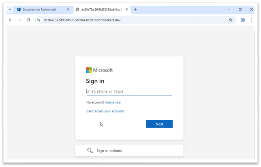This screenshot has width=261, height=167.
Task: Expand Sign-in options
Action: pos(109,151)
